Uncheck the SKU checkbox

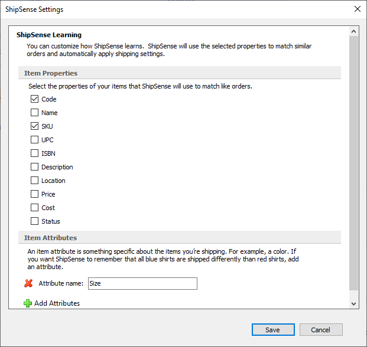[34, 126]
